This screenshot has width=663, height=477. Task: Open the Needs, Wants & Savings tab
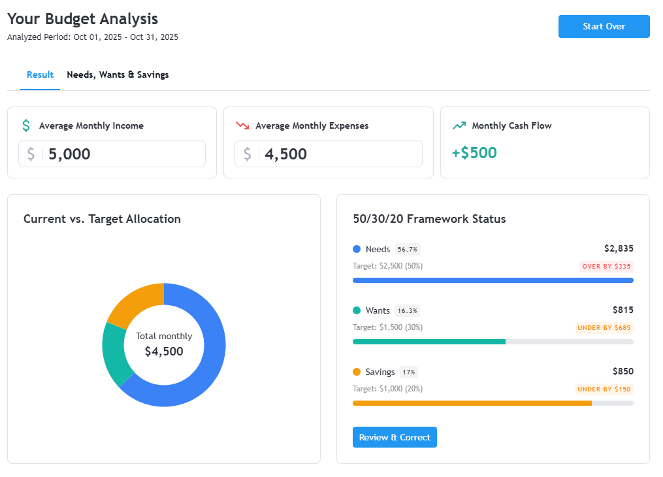[118, 74]
